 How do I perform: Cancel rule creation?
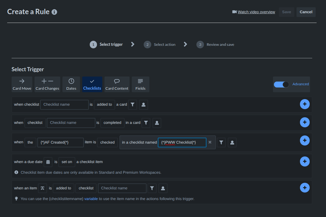coord(306,12)
